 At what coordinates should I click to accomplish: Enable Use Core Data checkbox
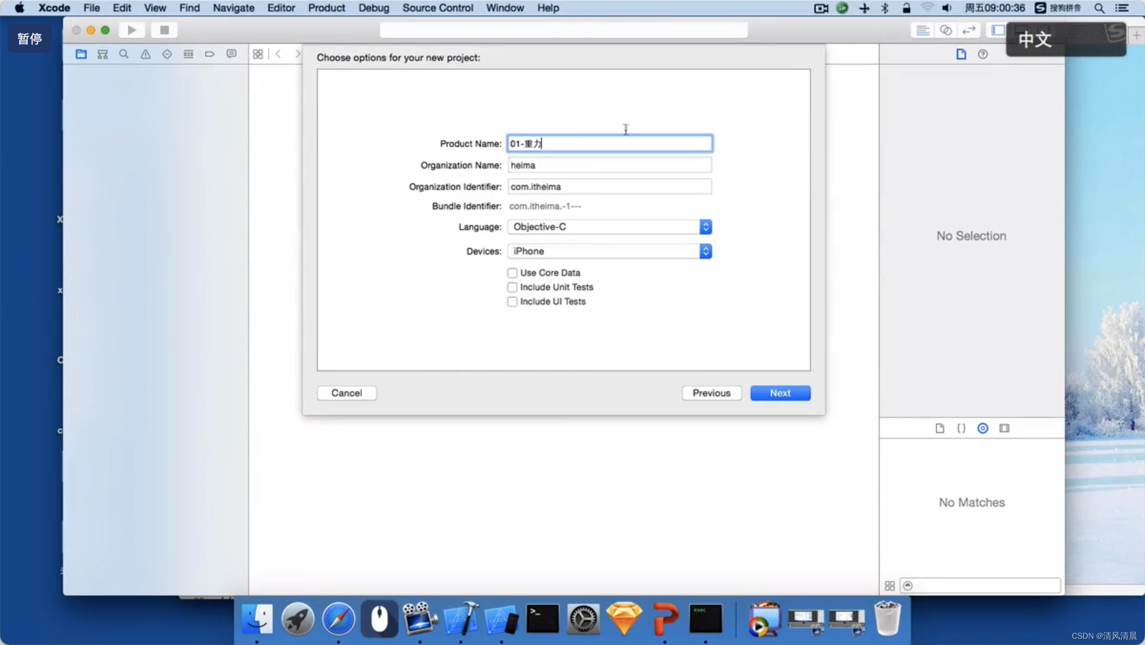click(512, 273)
